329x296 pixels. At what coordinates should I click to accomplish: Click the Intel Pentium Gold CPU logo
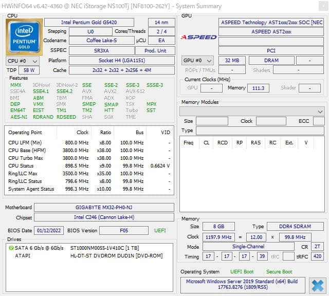click(24, 37)
